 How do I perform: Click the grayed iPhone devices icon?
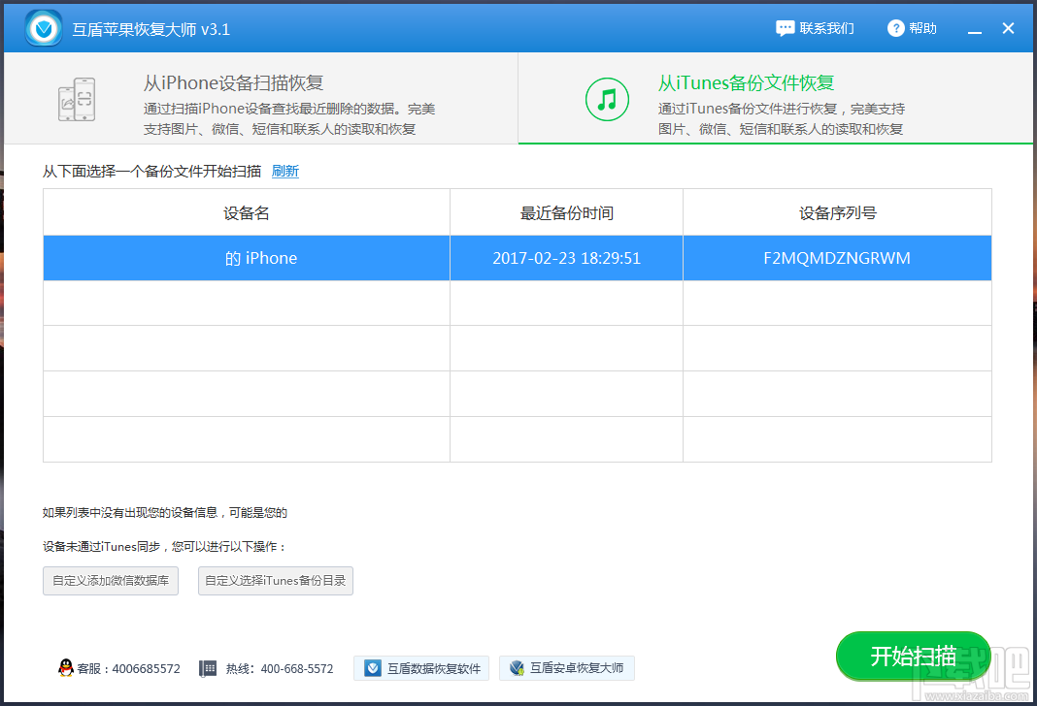[78, 98]
